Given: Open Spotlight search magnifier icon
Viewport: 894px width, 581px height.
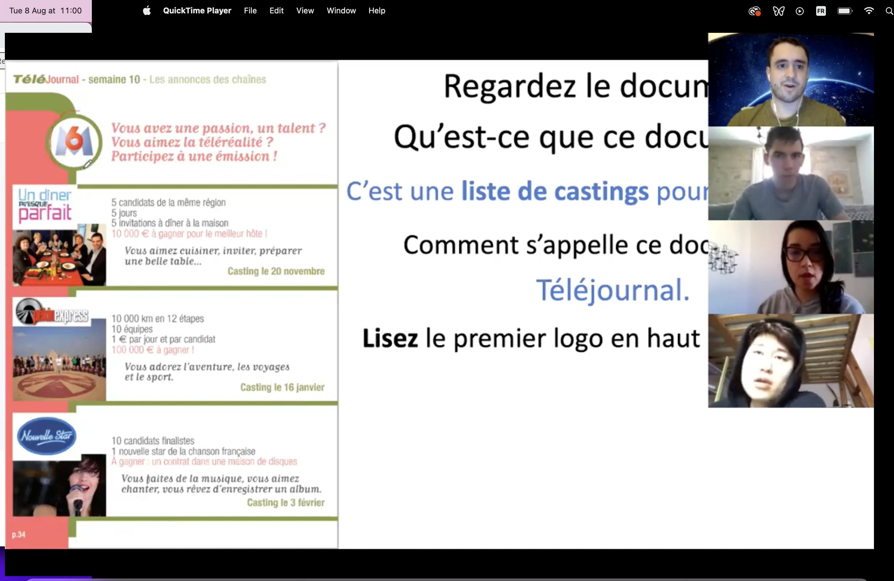Looking at the screenshot, I should pos(889,11).
